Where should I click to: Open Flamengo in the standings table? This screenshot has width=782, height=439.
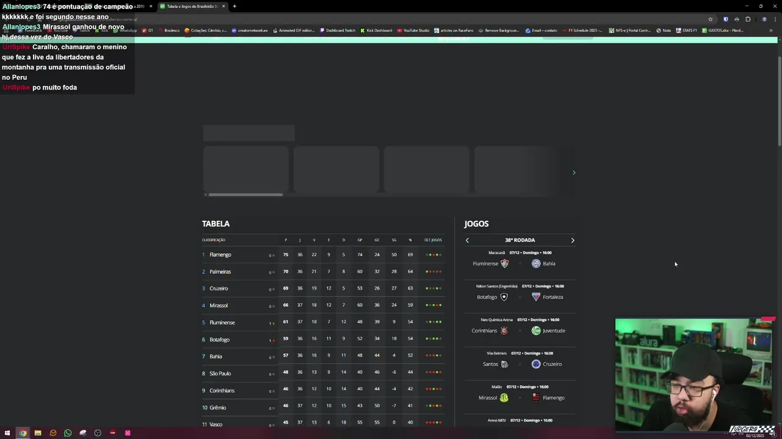coord(220,255)
